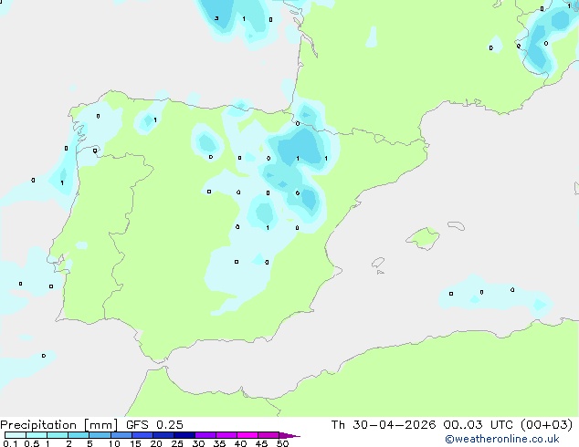Click the legend label '40'
Image resolution: width=579 pixels, height=447 pixels.
[240, 443]
